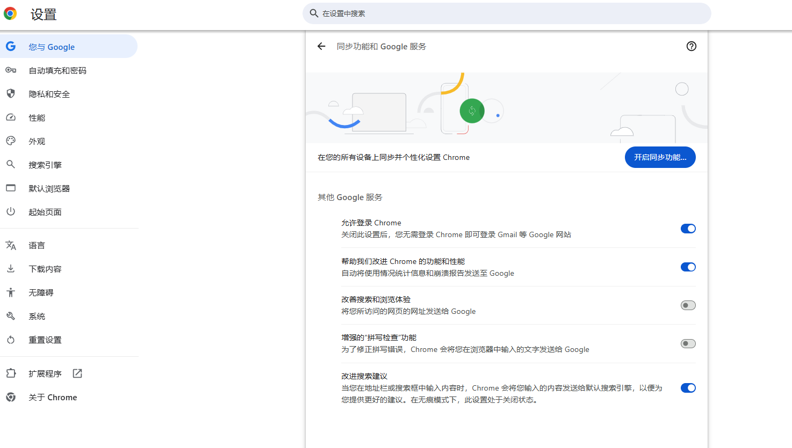Image resolution: width=792 pixels, height=448 pixels.
Task: Open 外观 settings section
Action: 69,141
